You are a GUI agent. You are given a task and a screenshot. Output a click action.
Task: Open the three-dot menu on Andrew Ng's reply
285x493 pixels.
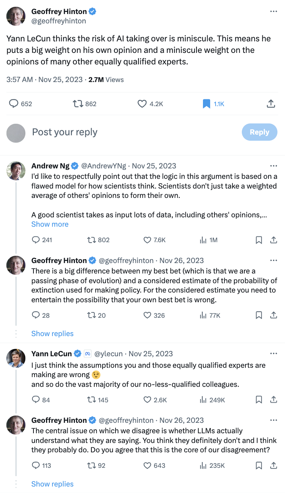coord(273,166)
